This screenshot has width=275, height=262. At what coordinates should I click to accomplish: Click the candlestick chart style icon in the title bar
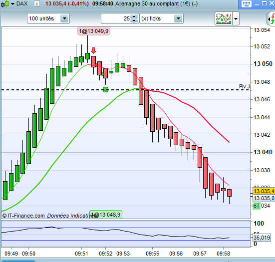tap(4, 3)
